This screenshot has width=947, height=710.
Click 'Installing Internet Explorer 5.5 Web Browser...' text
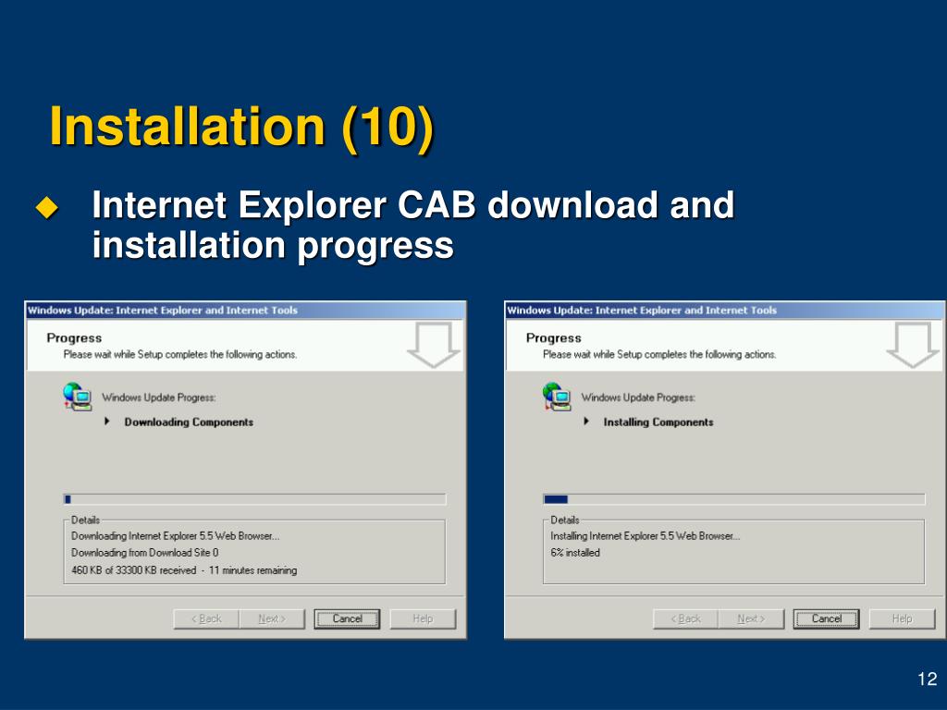645,535
